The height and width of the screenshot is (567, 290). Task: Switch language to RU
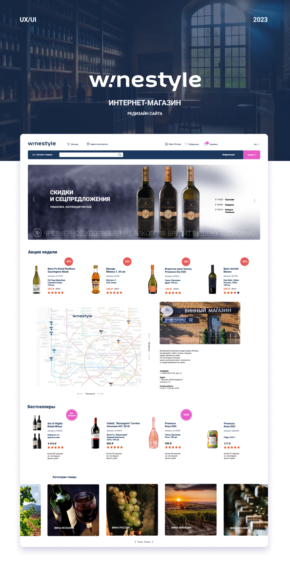[255, 144]
